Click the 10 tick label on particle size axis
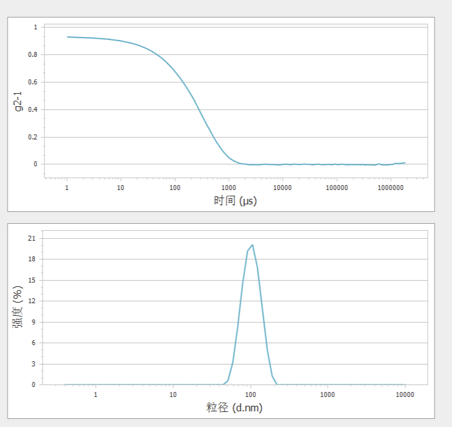This screenshot has width=452, height=427. pos(173,394)
